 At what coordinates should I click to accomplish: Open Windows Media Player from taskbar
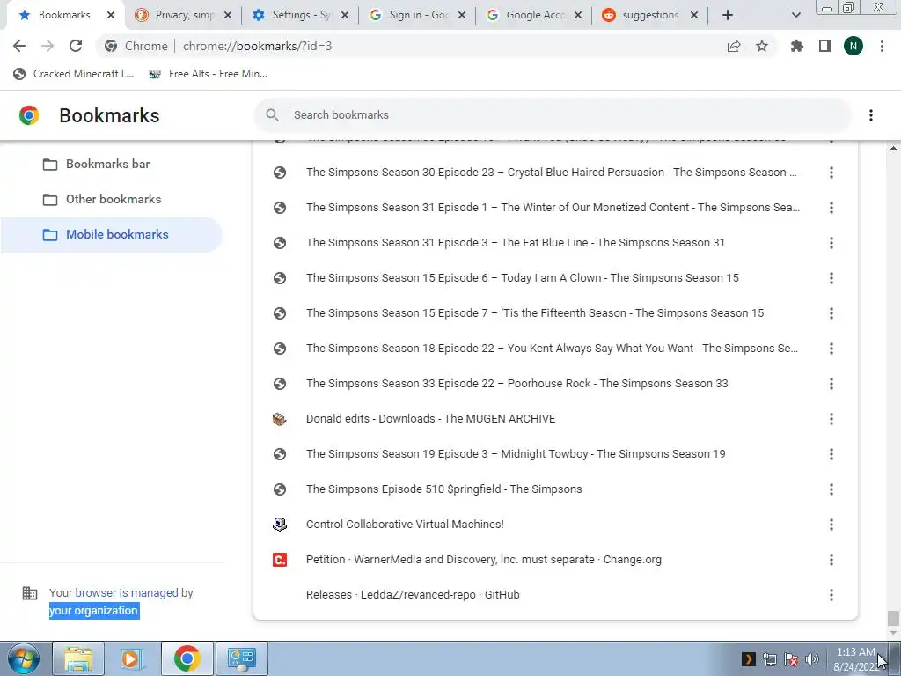(x=132, y=658)
